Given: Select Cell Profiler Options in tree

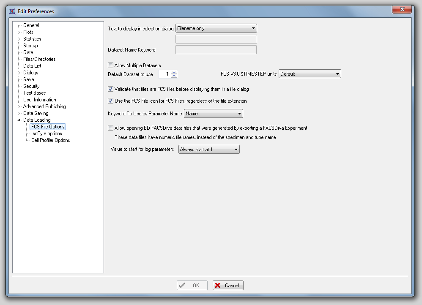Looking at the screenshot, I should coord(50,140).
